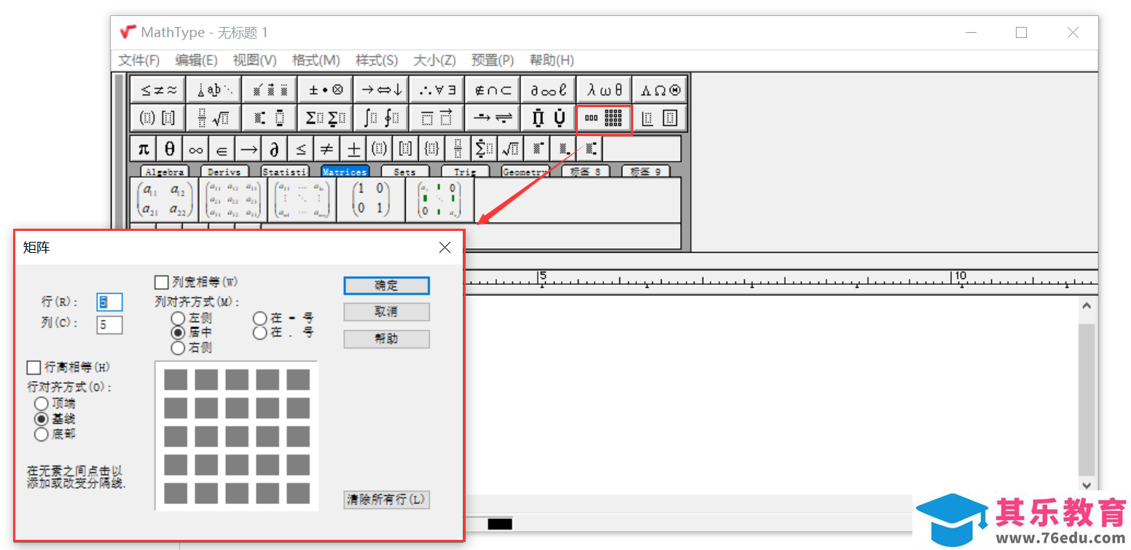Switch to the Derivs tab

224,172
